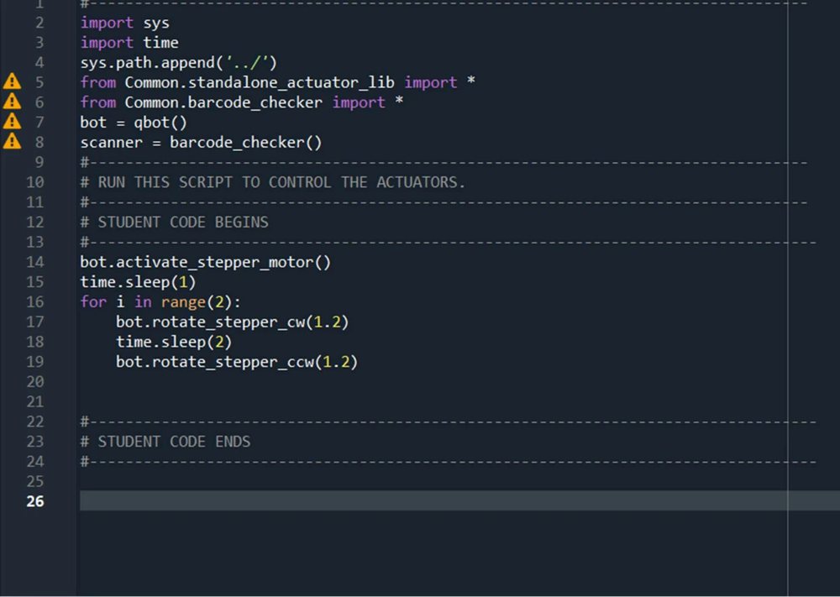Click line number 26 in the gutter

(x=34, y=501)
